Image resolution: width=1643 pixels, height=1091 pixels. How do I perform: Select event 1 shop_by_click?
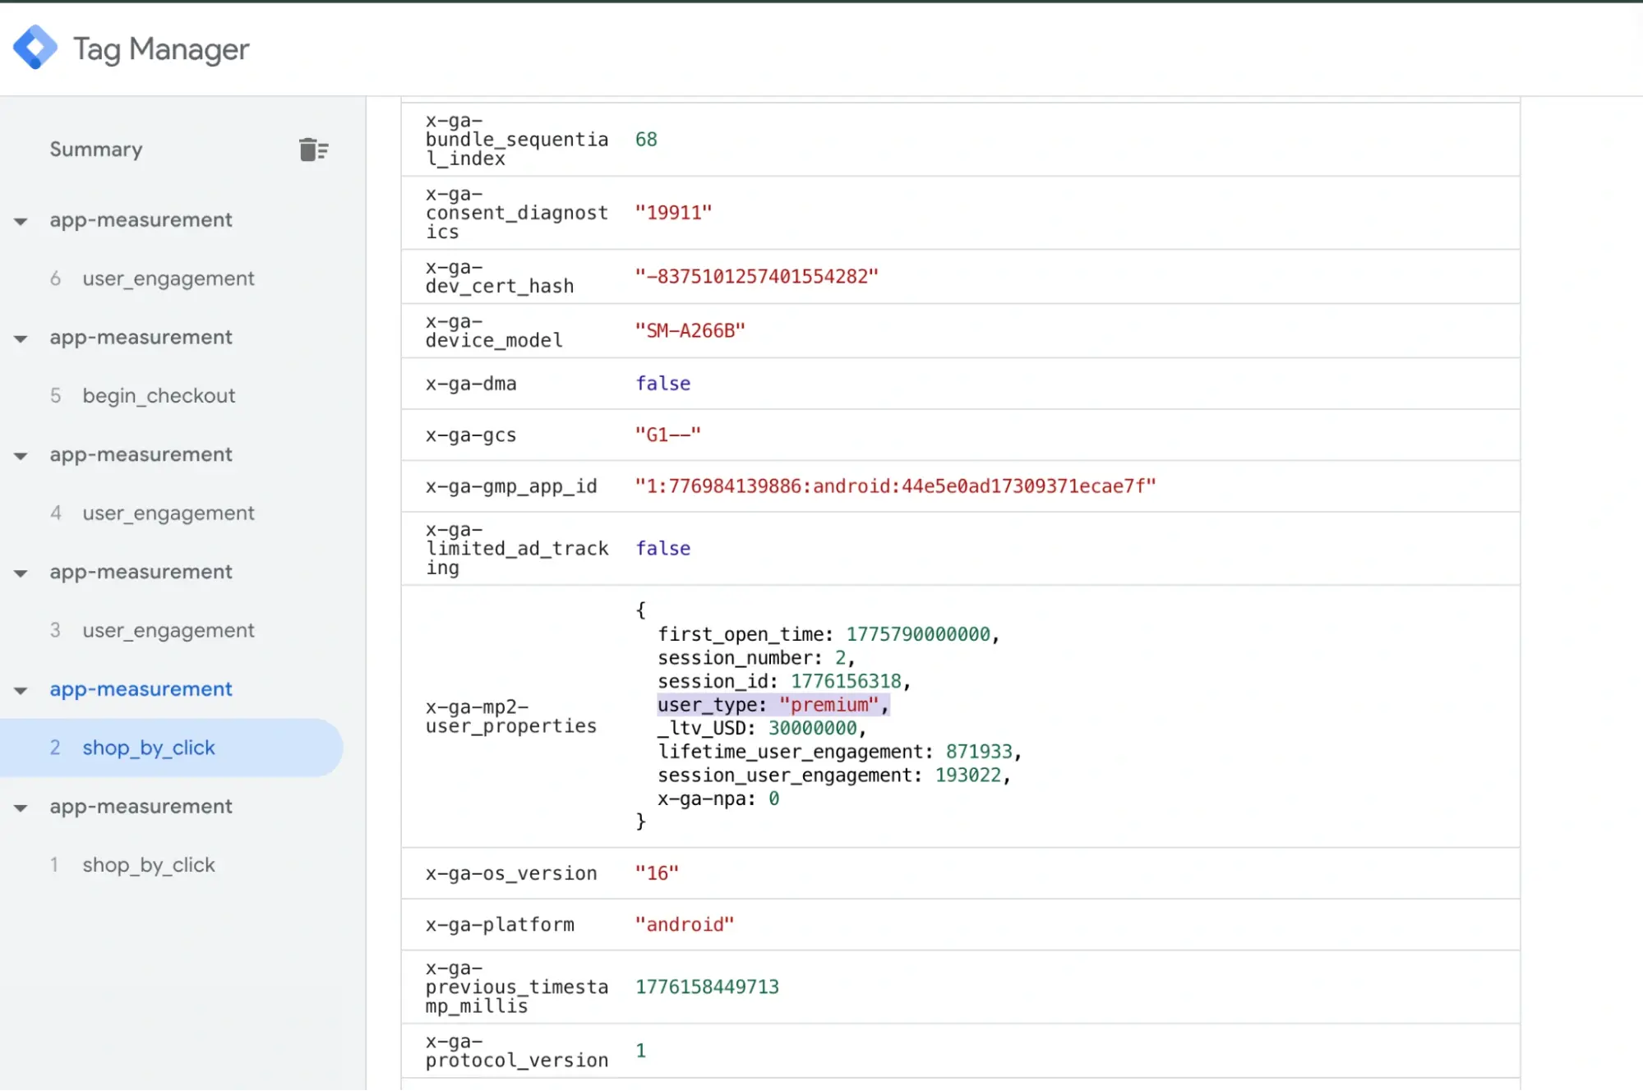point(148,865)
